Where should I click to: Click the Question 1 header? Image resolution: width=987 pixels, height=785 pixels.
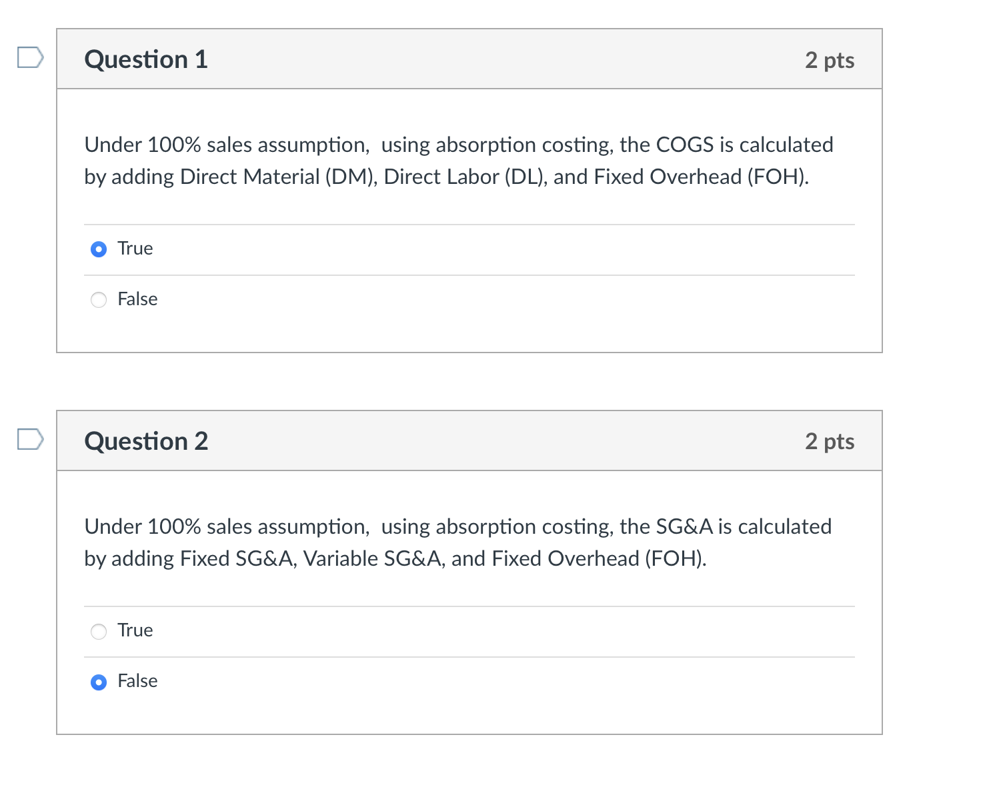(x=146, y=59)
